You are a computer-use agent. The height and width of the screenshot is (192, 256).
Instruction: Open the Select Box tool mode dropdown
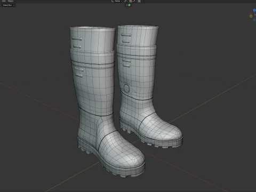(8, 5)
